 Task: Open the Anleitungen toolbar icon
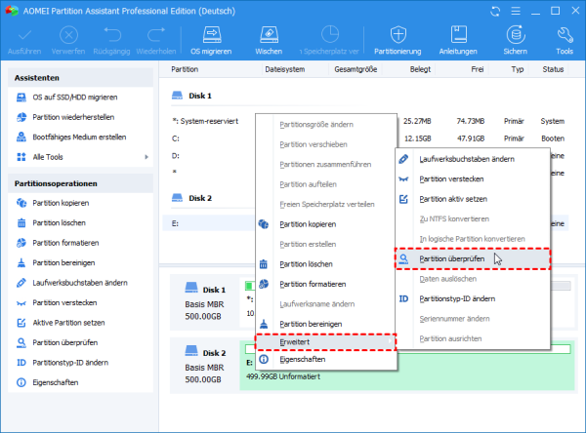coord(458,40)
